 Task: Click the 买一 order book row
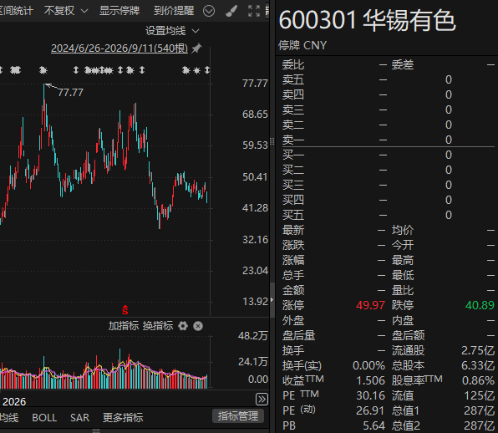tap(388, 155)
